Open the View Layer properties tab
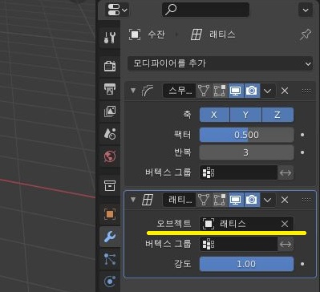The width and height of the screenshot is (320, 292). (x=110, y=112)
